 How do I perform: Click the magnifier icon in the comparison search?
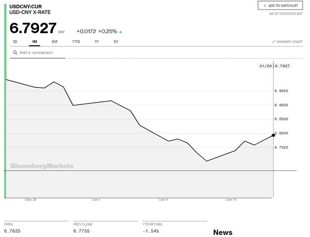tap(15, 53)
